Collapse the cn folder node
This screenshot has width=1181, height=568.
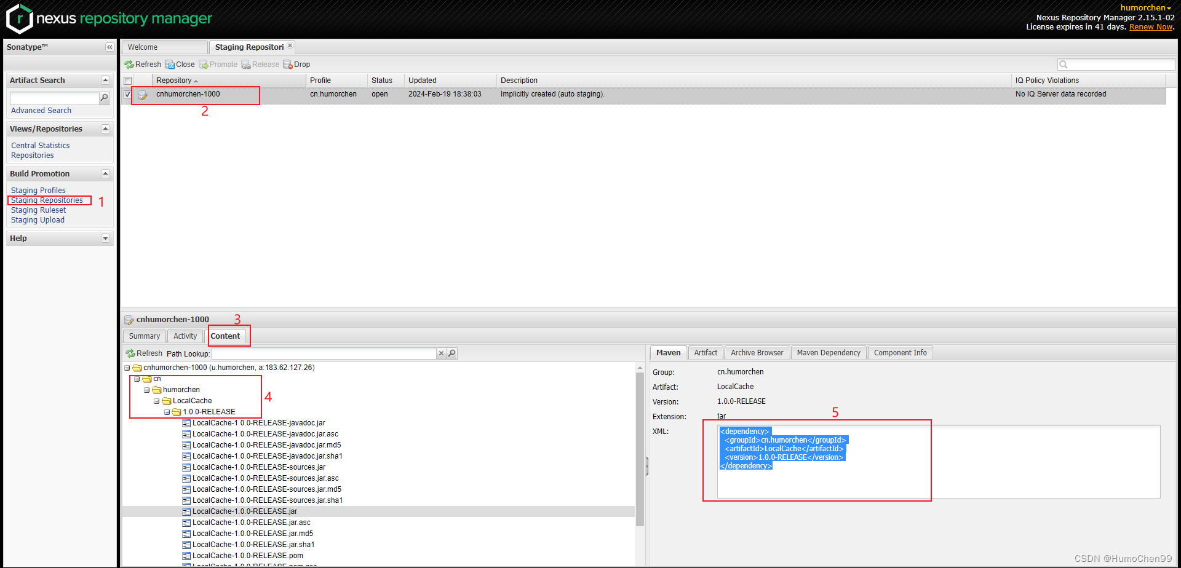(x=137, y=379)
